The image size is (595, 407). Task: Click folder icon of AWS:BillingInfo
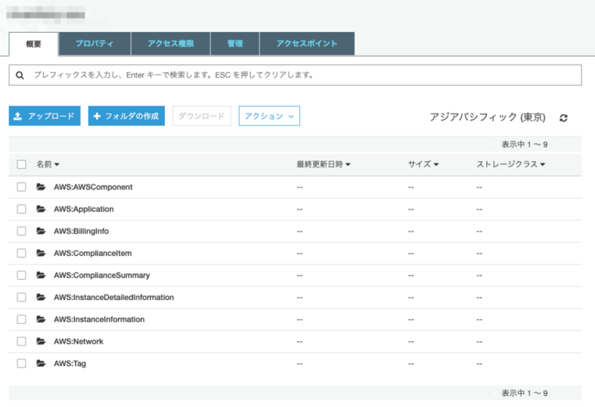coord(41,231)
